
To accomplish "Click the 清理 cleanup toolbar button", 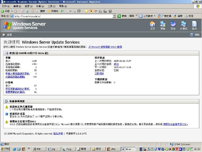I will pos(178,16).
